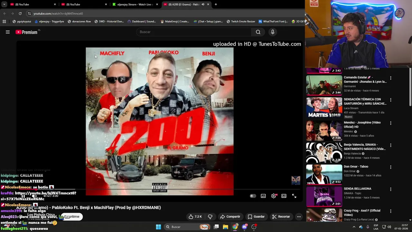Open yguiytuyuiui bookmark
Viewport: 412px width, 232px height.
(x=22, y=22)
